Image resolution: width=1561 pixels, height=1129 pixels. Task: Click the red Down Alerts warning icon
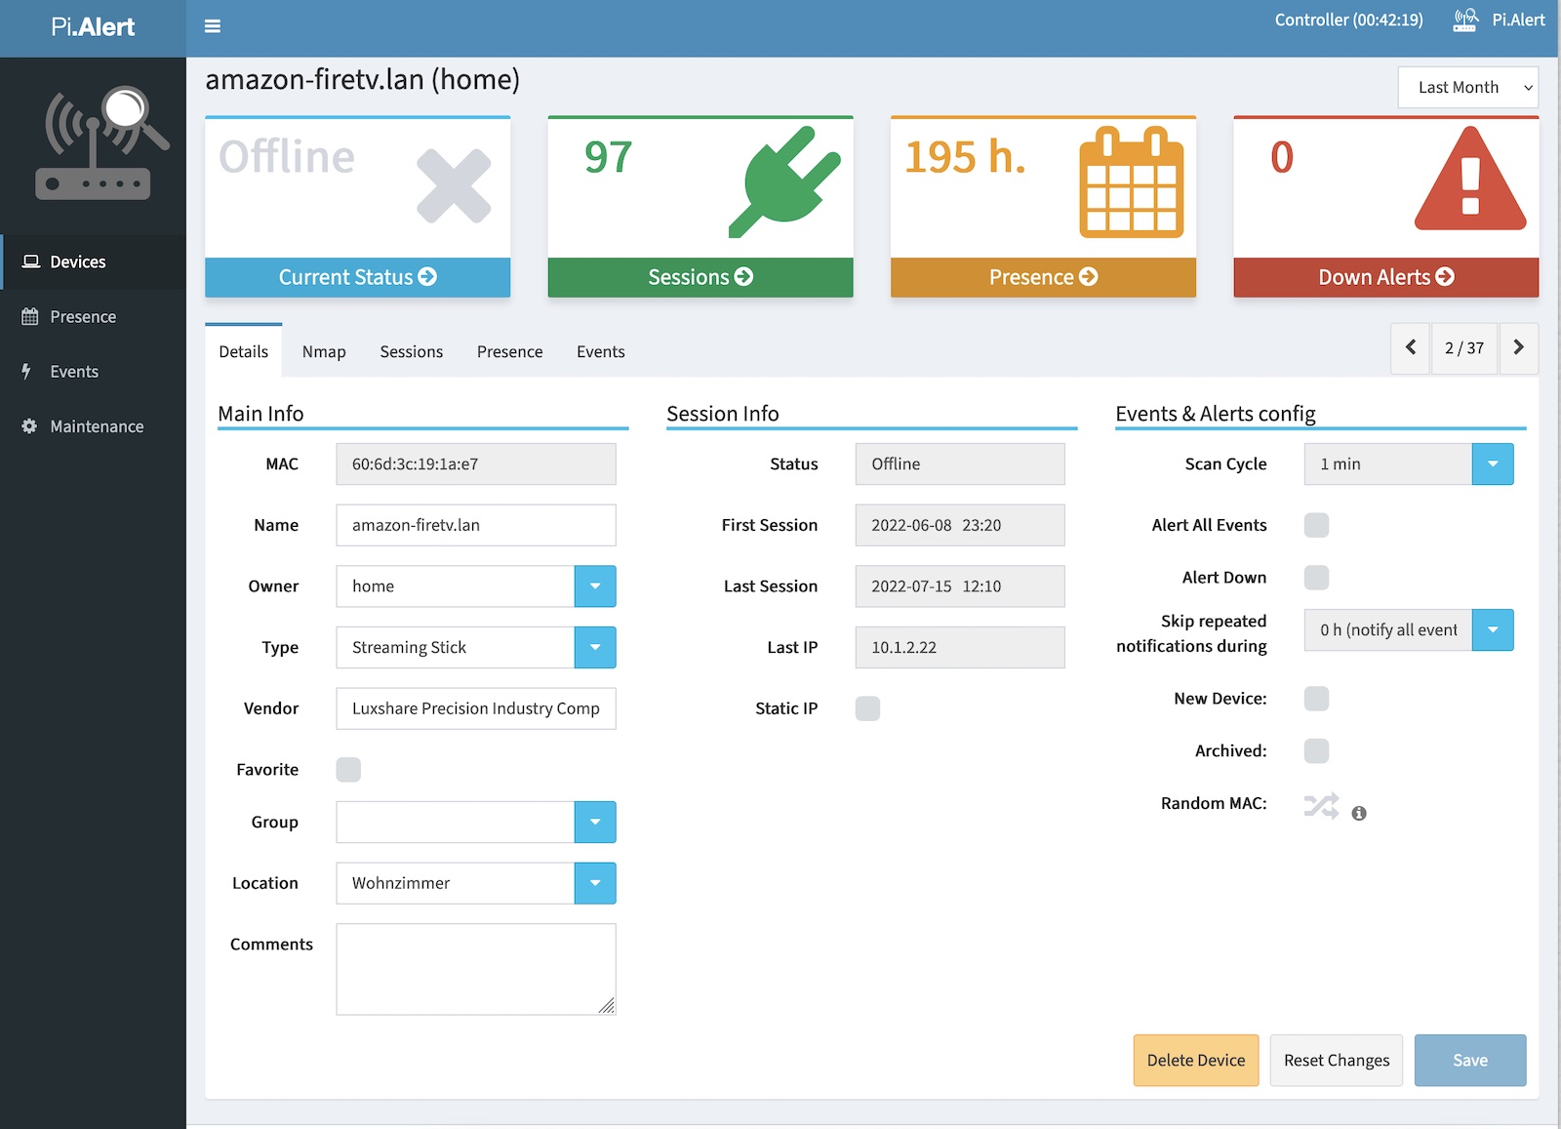[x=1469, y=181]
